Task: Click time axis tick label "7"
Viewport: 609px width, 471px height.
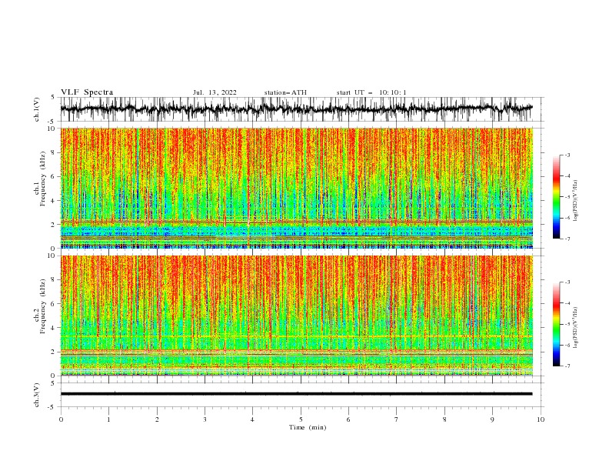Action: [x=397, y=419]
